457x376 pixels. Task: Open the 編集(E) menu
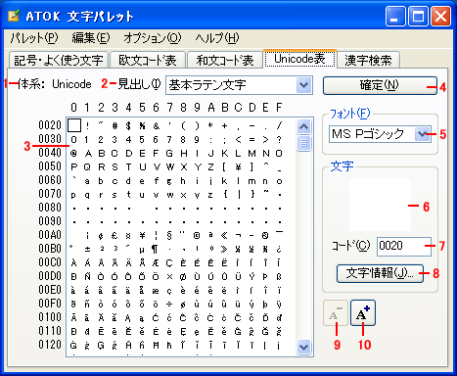pos(91,38)
